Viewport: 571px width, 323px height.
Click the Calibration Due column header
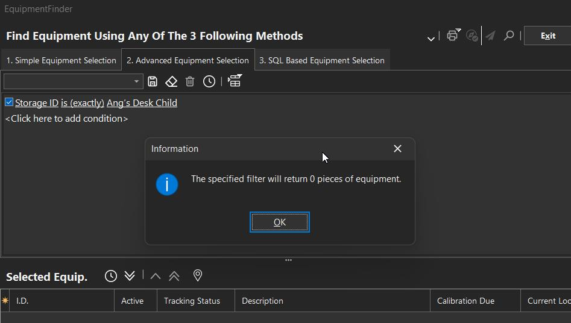point(465,301)
